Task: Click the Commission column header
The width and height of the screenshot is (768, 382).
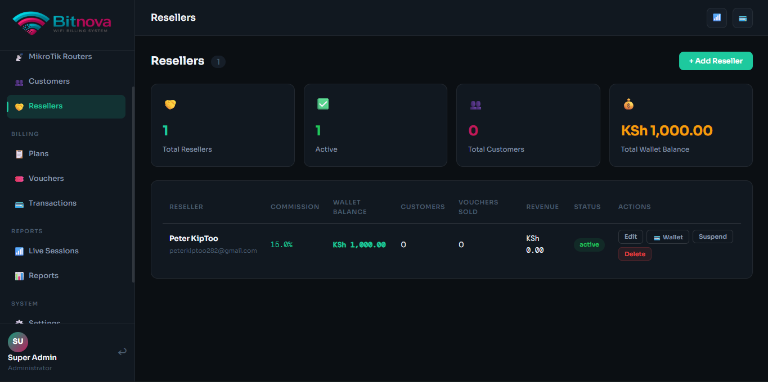Action: [x=295, y=207]
